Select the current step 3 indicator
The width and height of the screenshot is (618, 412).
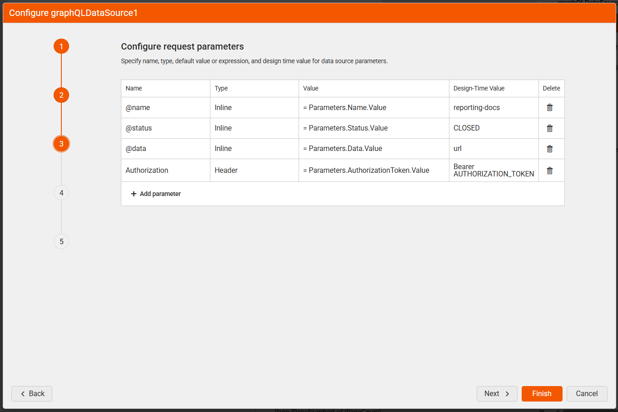[x=61, y=144]
